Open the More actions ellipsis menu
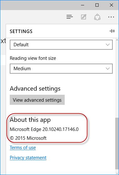The height and width of the screenshot is (175, 119). click(x=111, y=17)
